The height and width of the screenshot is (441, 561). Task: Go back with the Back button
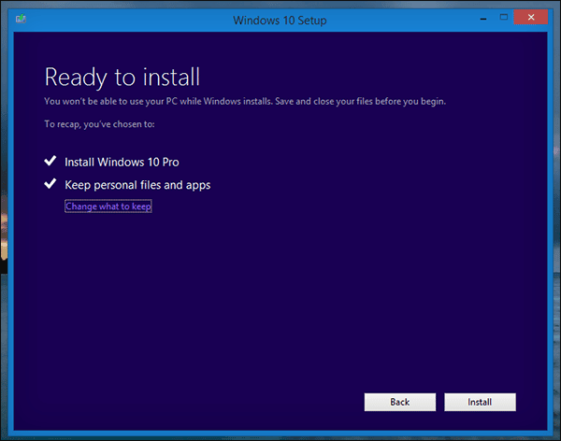(399, 402)
